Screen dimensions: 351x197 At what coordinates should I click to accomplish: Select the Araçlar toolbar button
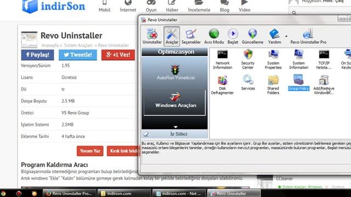172,36
